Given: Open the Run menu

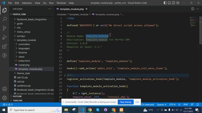Looking at the screenshot, I should click(51, 3).
